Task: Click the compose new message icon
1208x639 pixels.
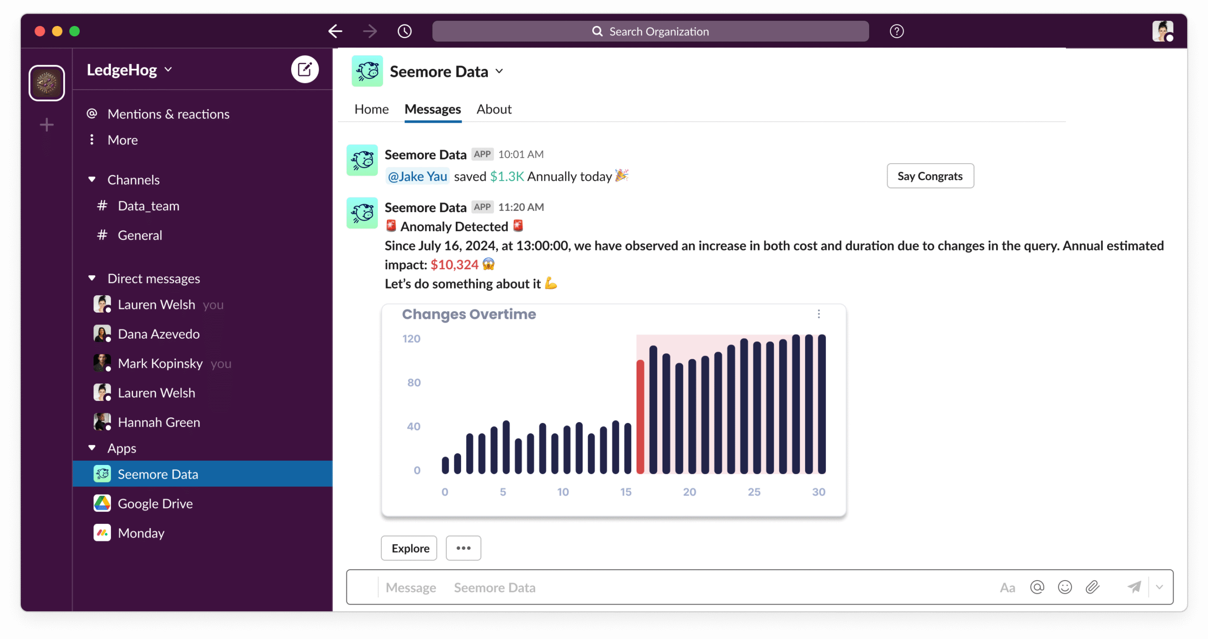Action: tap(304, 70)
